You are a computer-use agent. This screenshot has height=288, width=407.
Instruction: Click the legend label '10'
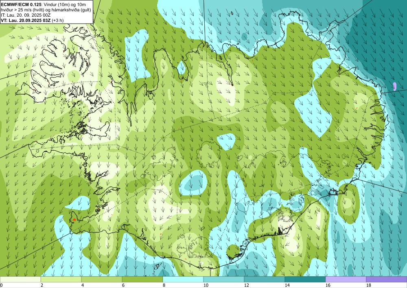pos(206,286)
